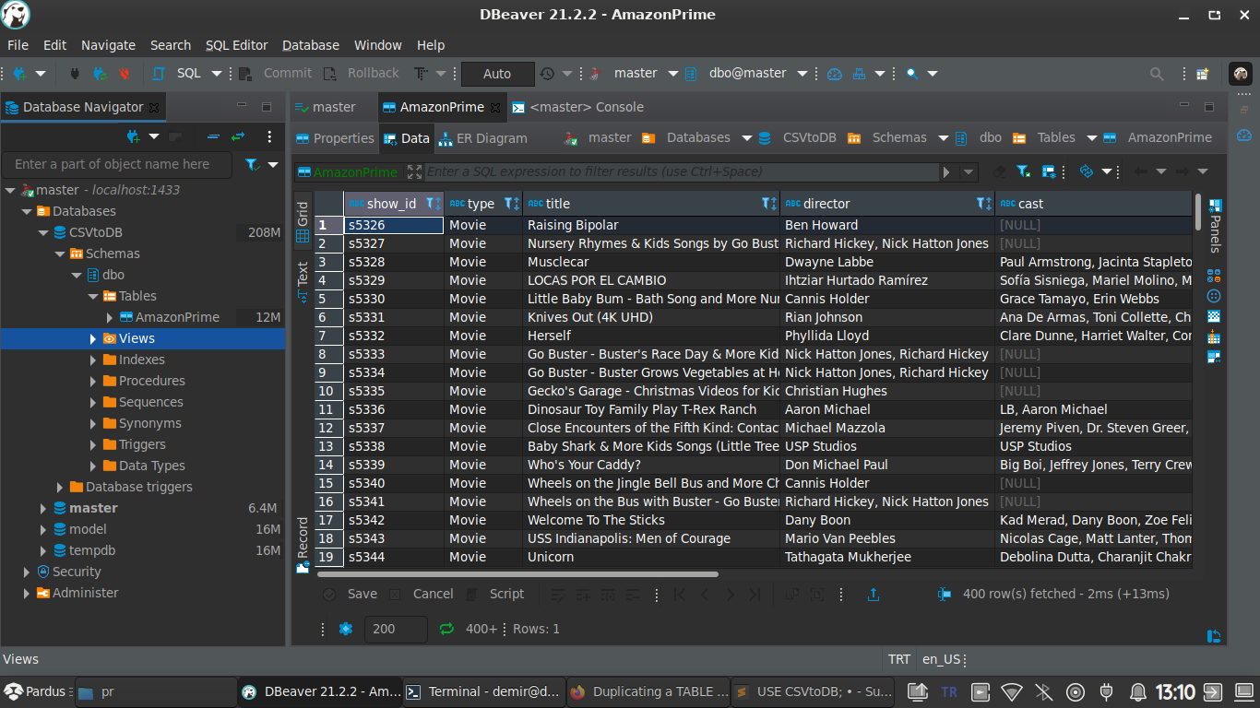Viewport: 1260px width, 708px height.
Task: Click the References icon under the Panels strip
Action: pyautogui.click(x=1214, y=357)
